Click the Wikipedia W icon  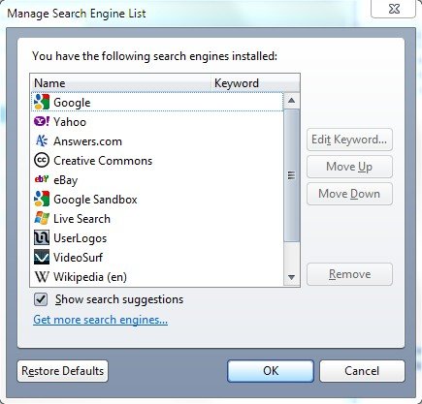(42, 277)
